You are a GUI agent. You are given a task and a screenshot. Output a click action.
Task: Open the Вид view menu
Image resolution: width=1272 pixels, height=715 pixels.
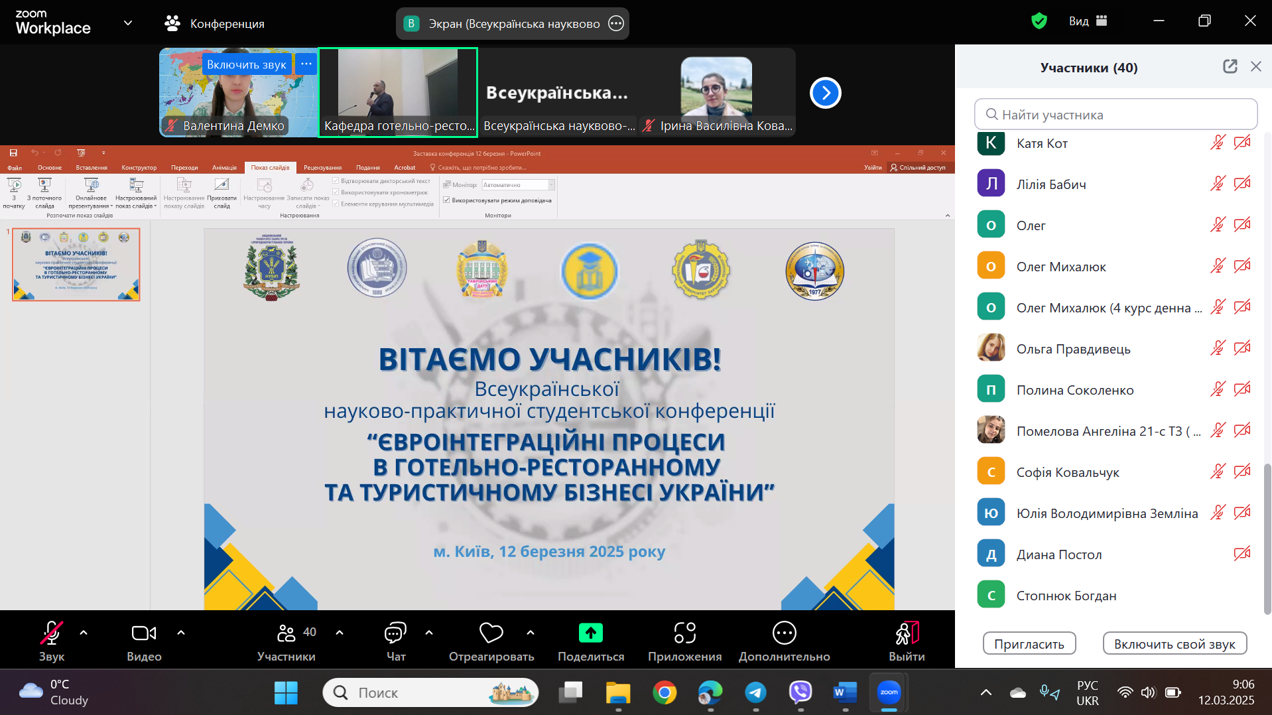1088,21
